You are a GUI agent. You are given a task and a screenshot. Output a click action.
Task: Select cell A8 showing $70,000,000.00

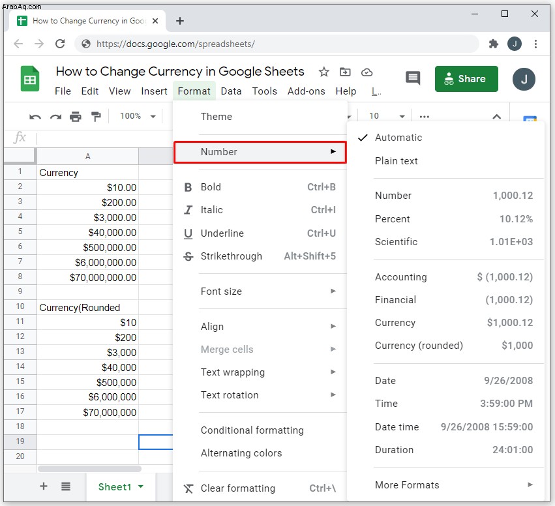[87, 277]
